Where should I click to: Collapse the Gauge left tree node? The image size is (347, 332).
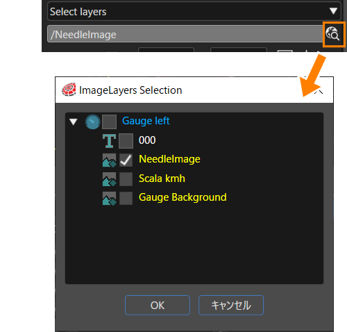(x=74, y=122)
